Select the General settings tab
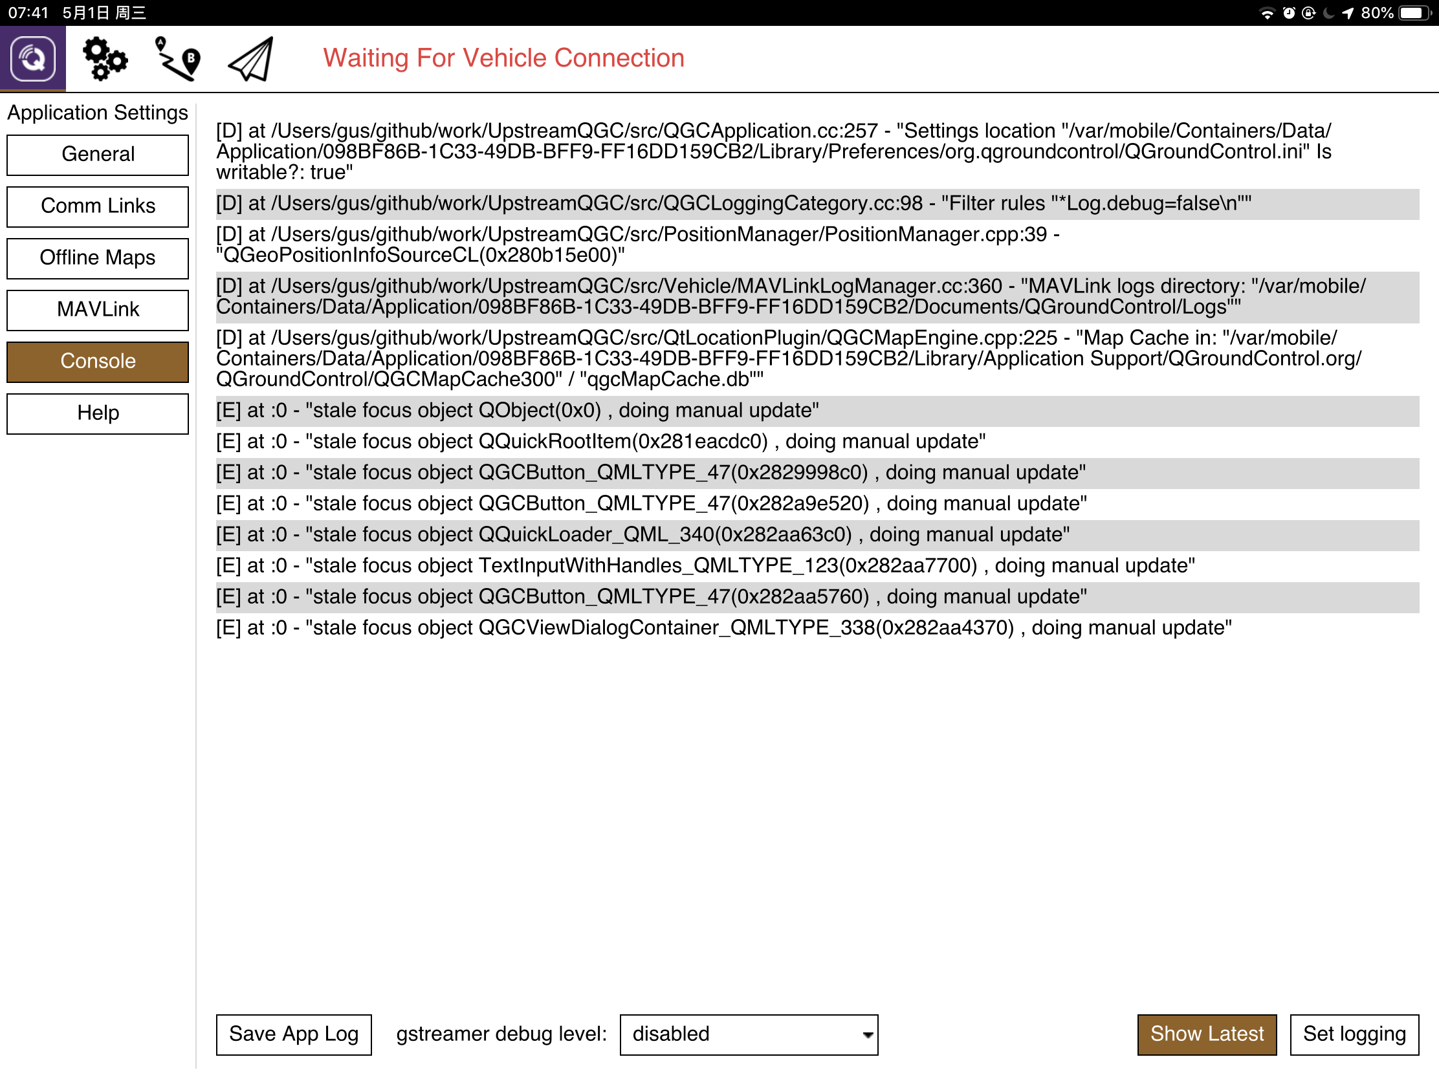The width and height of the screenshot is (1439, 1079). [97, 155]
